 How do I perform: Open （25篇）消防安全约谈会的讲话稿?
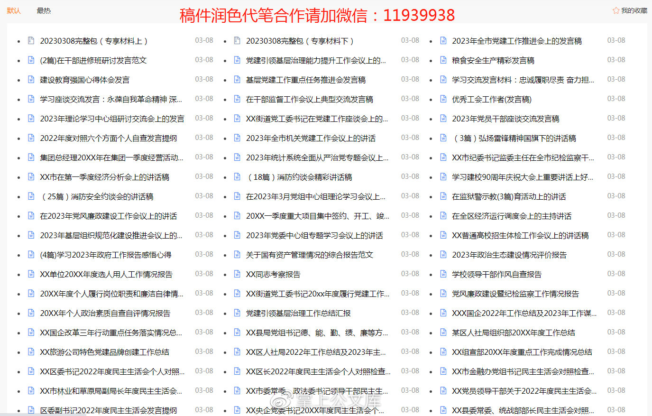coord(97,197)
